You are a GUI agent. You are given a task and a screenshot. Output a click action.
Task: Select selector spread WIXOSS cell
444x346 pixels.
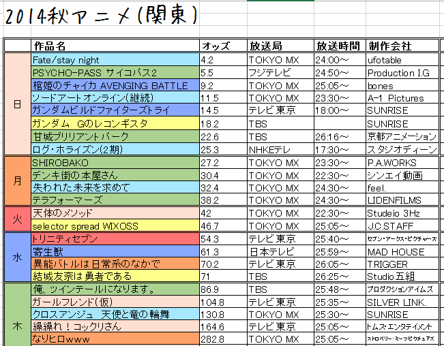pyautogui.click(x=115, y=225)
